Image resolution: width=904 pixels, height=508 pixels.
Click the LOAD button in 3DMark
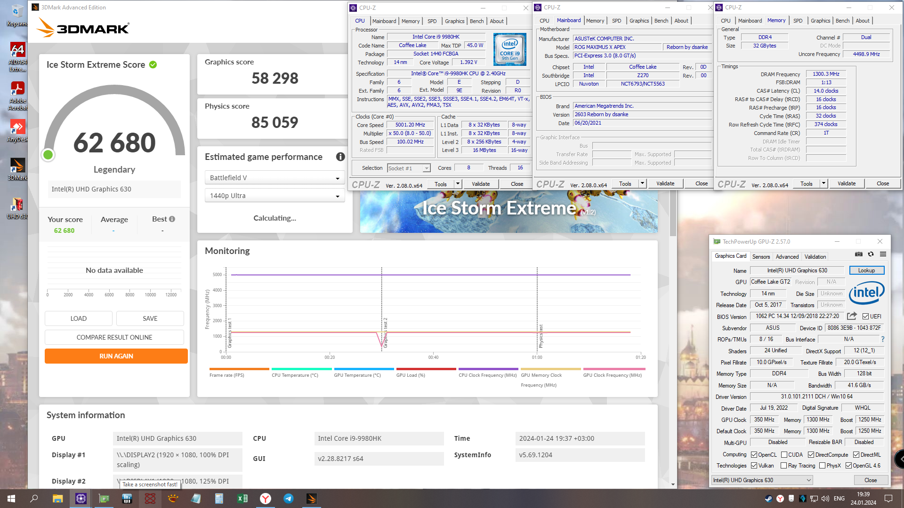click(79, 318)
